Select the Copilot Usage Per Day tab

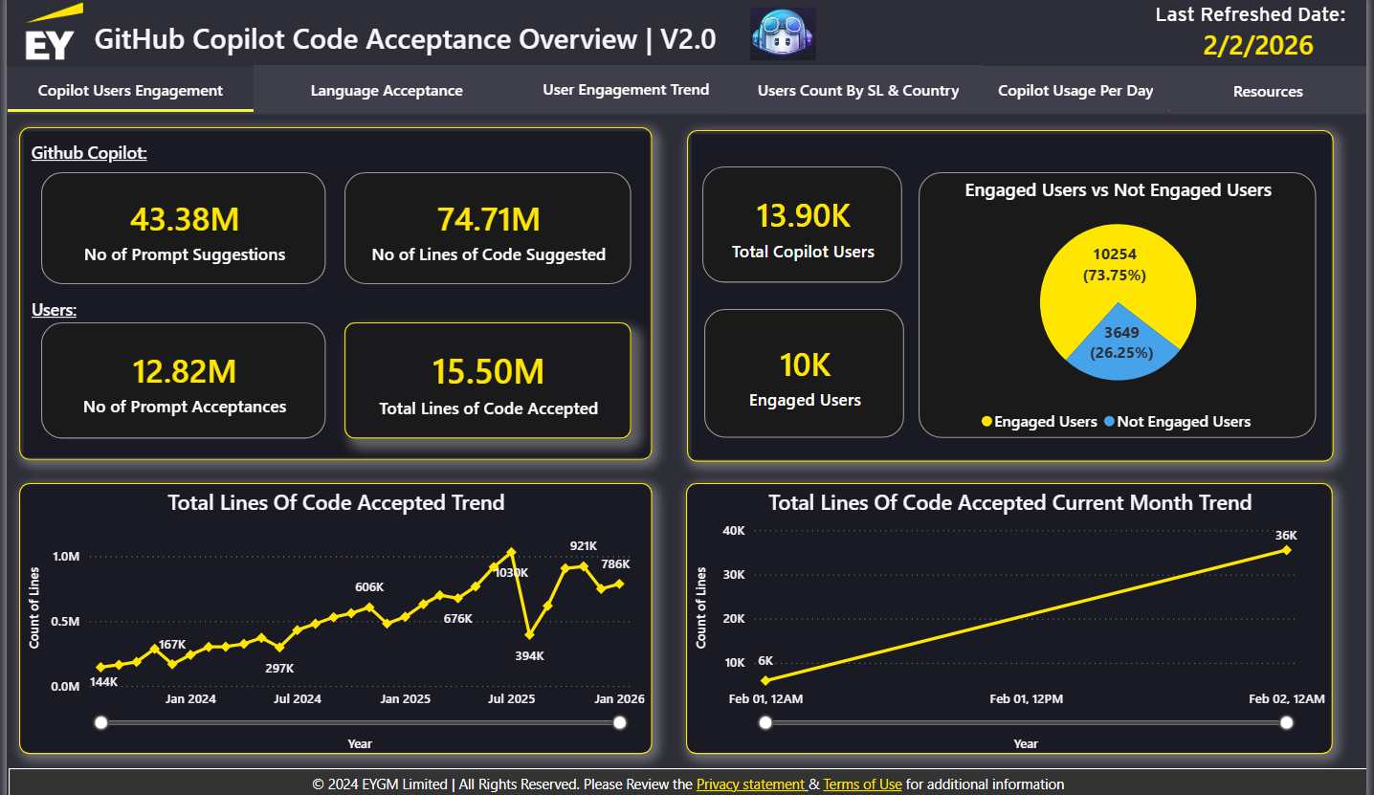(x=1075, y=91)
